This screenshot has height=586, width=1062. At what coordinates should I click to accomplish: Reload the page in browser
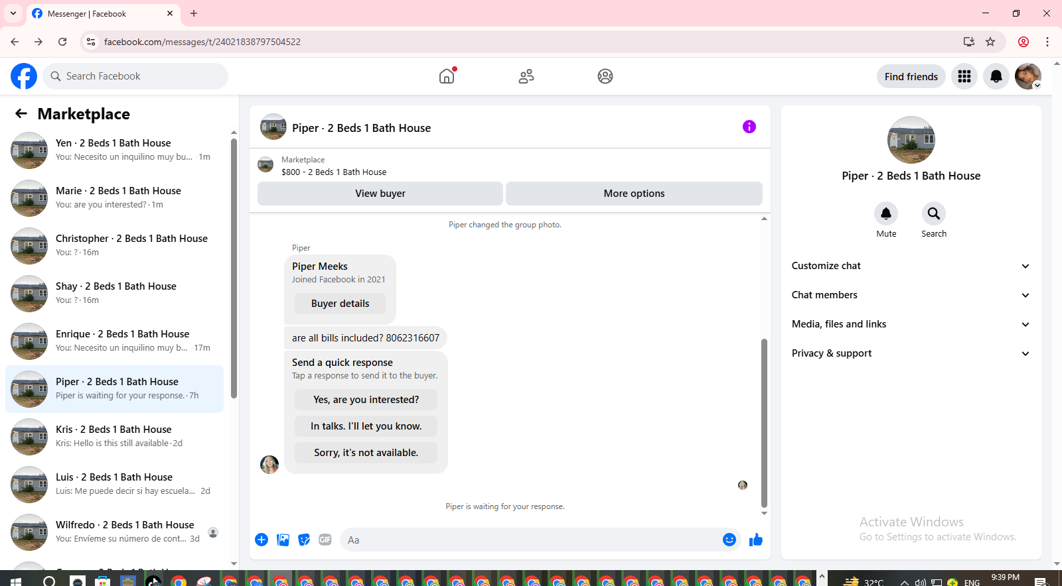(62, 42)
